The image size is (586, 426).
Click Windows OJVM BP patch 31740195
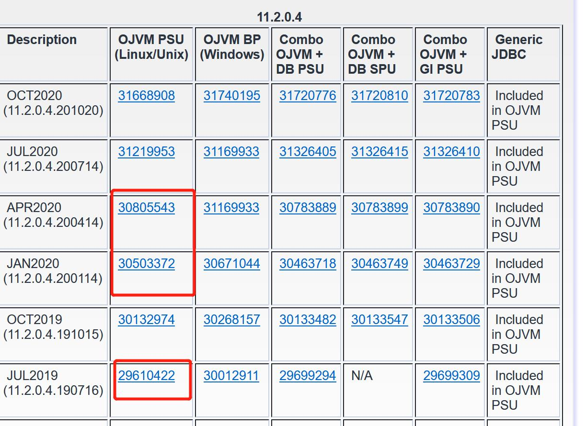231,96
